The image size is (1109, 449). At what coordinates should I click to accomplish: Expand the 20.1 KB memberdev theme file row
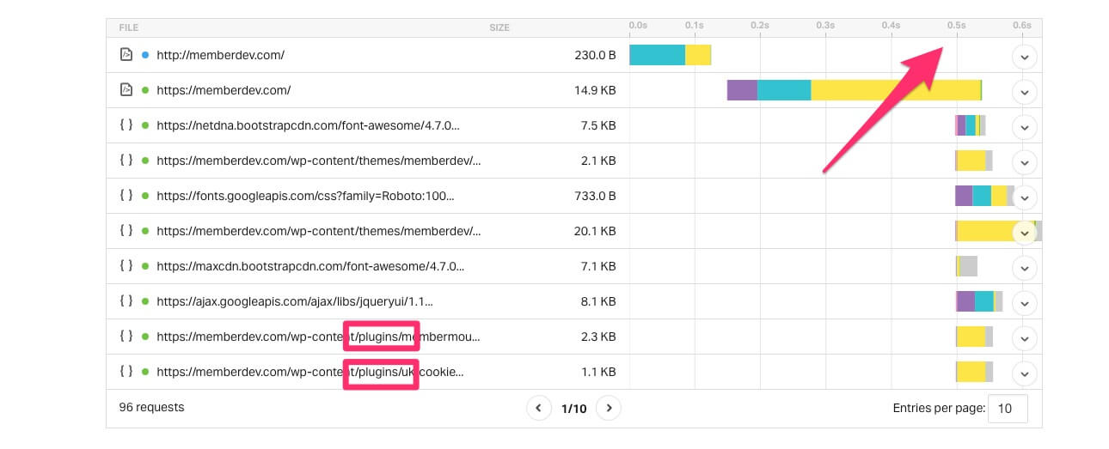point(1024,233)
